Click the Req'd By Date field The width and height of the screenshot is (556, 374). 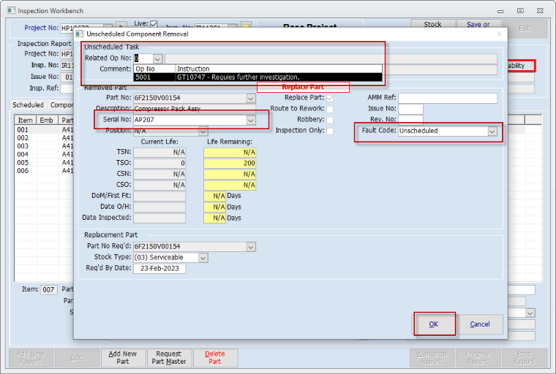(x=159, y=269)
